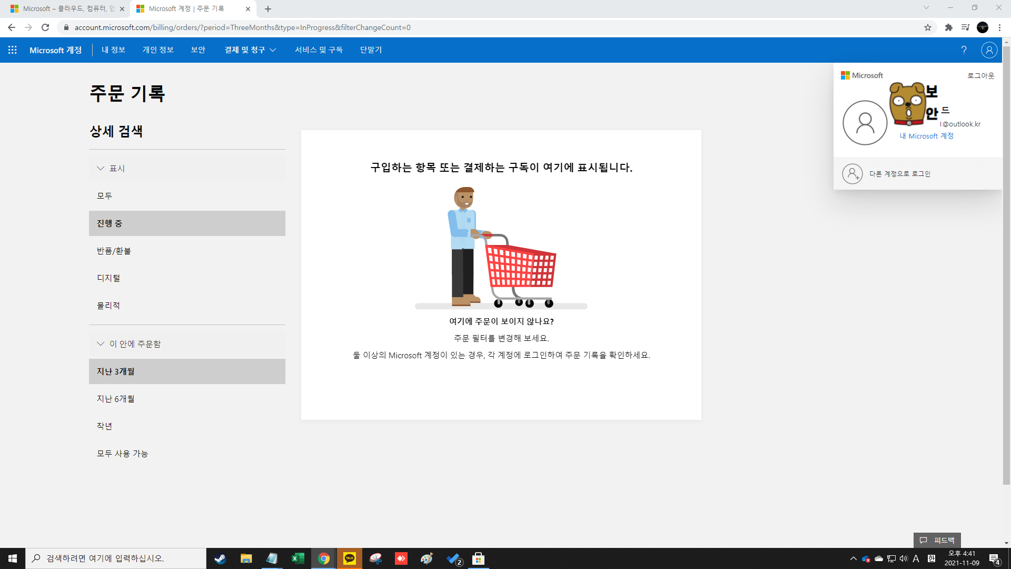Open 내 Microsoft 계정 link
Viewport: 1011px width, 569px height.
tap(926, 136)
